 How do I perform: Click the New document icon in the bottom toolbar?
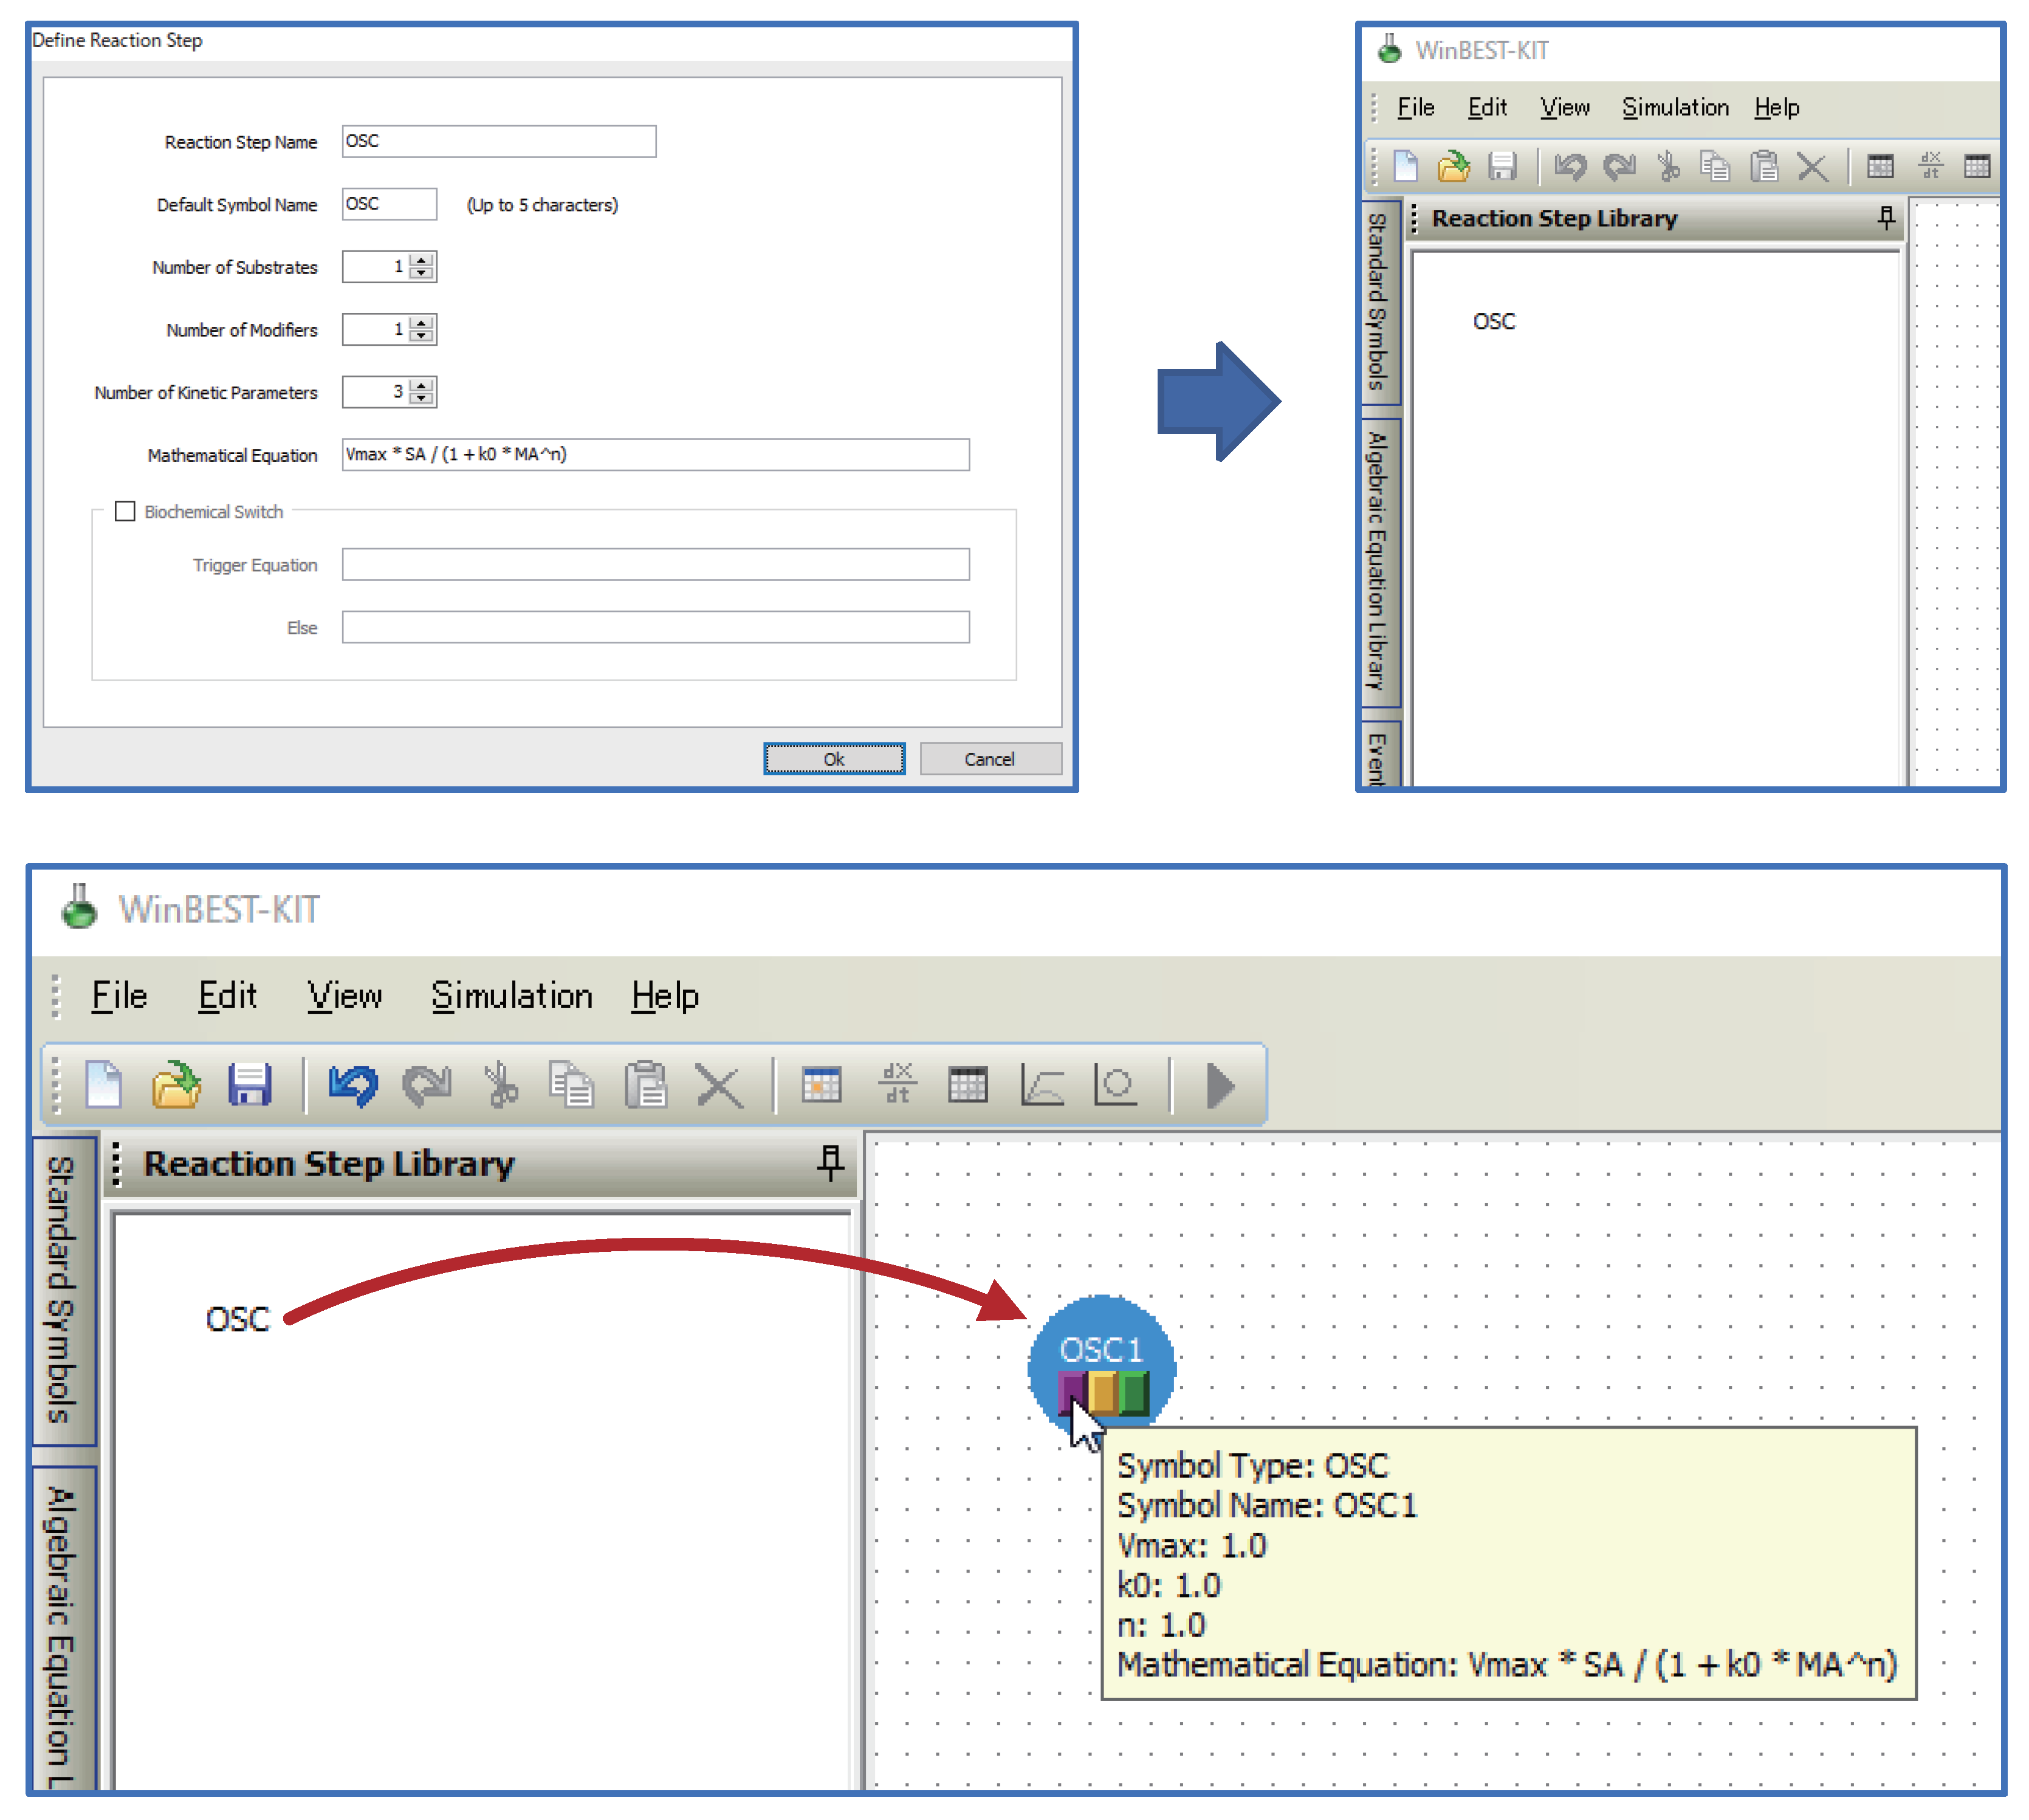pyautogui.click(x=104, y=1085)
